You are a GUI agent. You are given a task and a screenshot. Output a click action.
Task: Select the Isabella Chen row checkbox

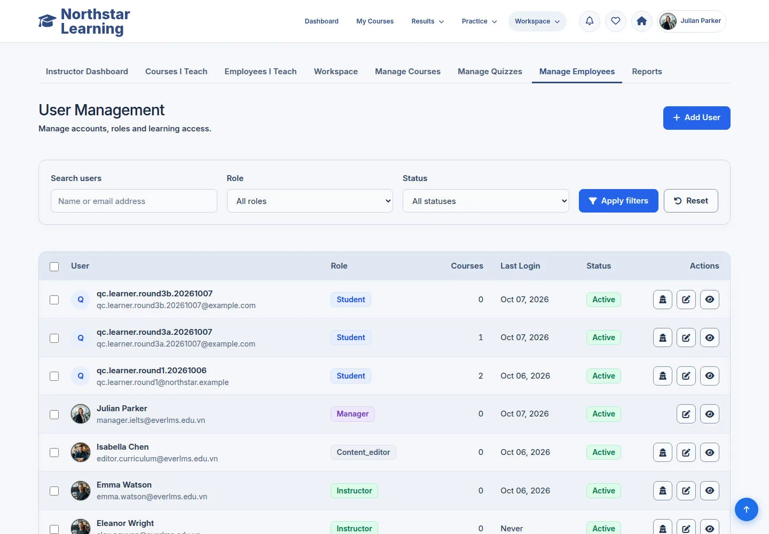coord(54,452)
